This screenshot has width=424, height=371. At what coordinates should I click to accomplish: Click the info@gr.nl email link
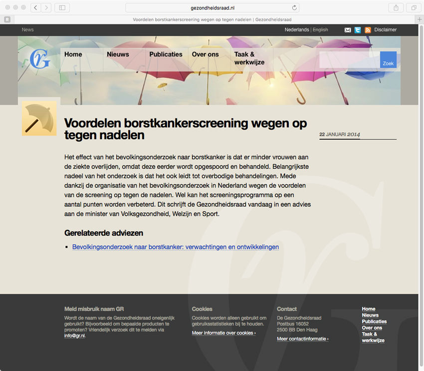75,336
